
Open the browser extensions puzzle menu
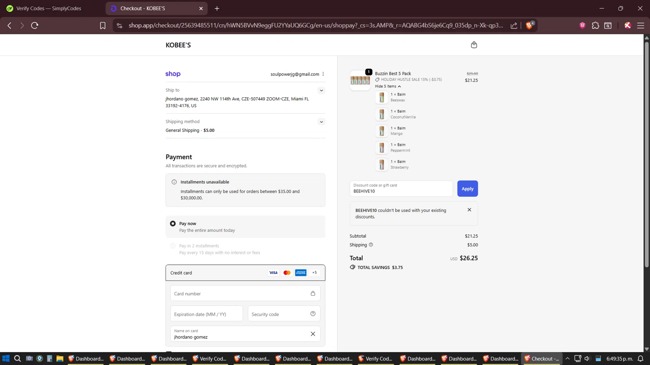coord(595,26)
